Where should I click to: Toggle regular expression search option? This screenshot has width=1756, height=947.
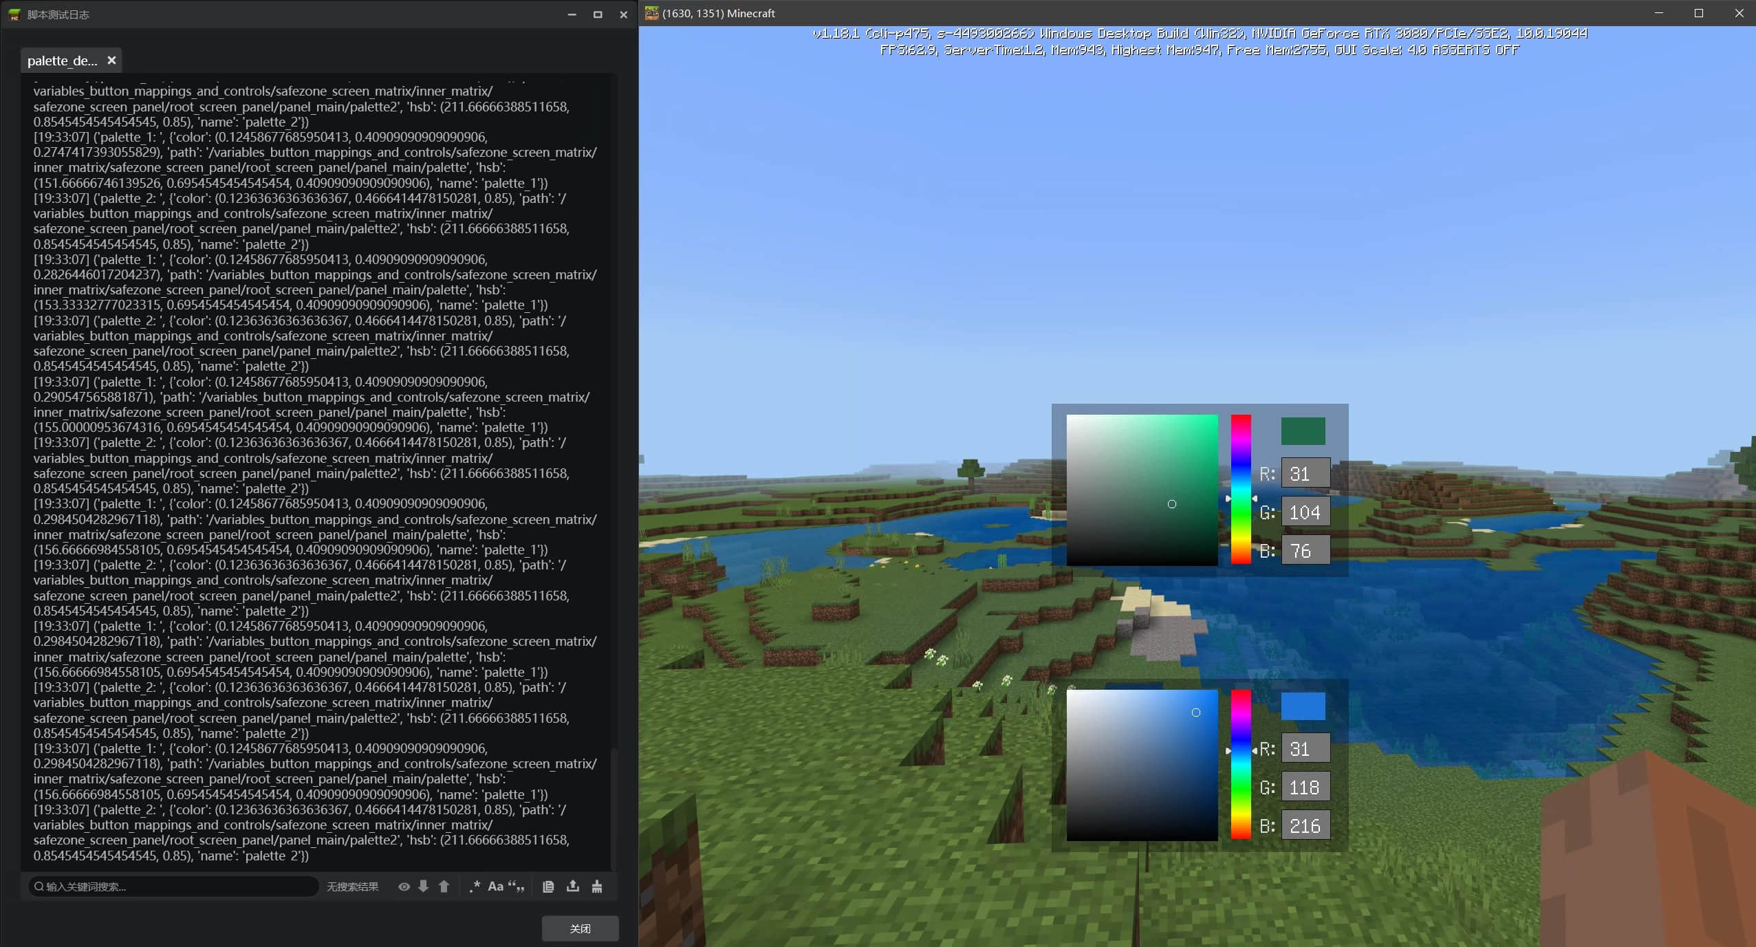(475, 886)
